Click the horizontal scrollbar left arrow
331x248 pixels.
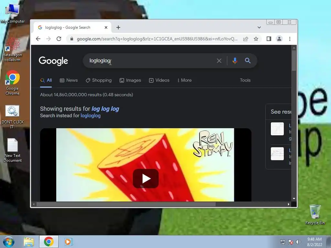click(34, 204)
